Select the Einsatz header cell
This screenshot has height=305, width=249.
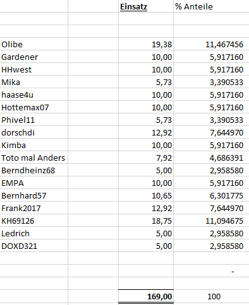click(146, 6)
